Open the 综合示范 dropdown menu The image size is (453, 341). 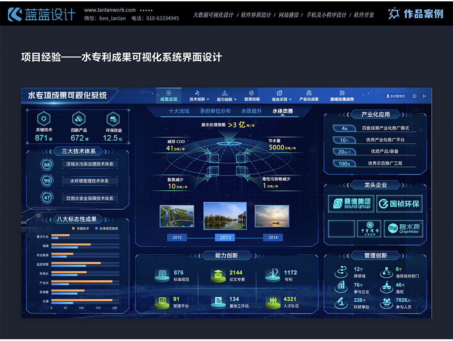tap(281, 99)
